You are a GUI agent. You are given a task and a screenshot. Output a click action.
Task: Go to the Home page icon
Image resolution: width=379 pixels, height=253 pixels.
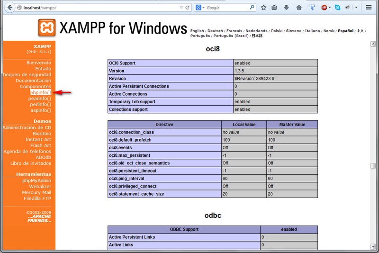(x=299, y=8)
